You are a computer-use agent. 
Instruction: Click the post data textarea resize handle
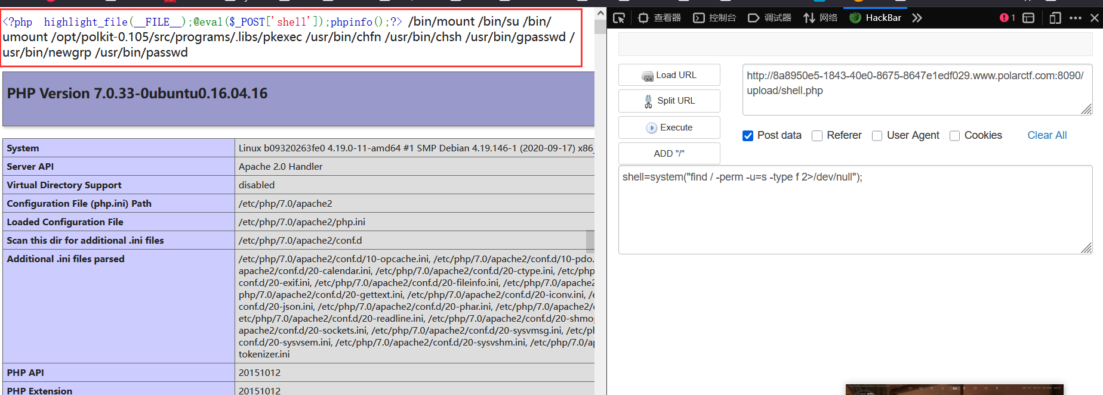click(1086, 248)
